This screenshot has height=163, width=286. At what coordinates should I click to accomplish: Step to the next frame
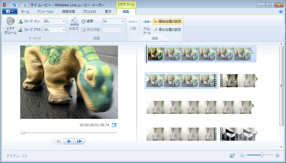[x=79, y=141]
